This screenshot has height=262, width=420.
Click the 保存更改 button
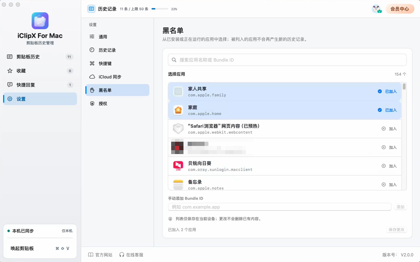(396, 230)
